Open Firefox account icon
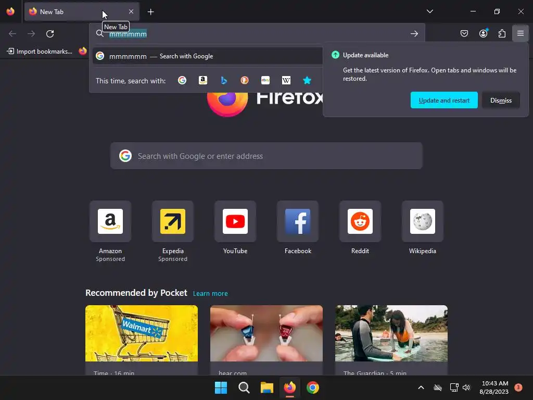 483,33
